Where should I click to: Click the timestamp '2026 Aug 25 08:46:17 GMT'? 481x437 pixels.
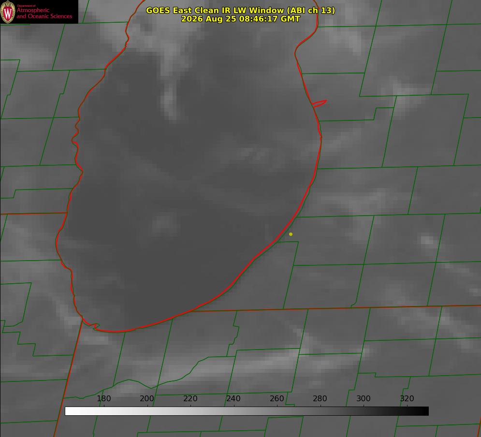click(x=241, y=19)
